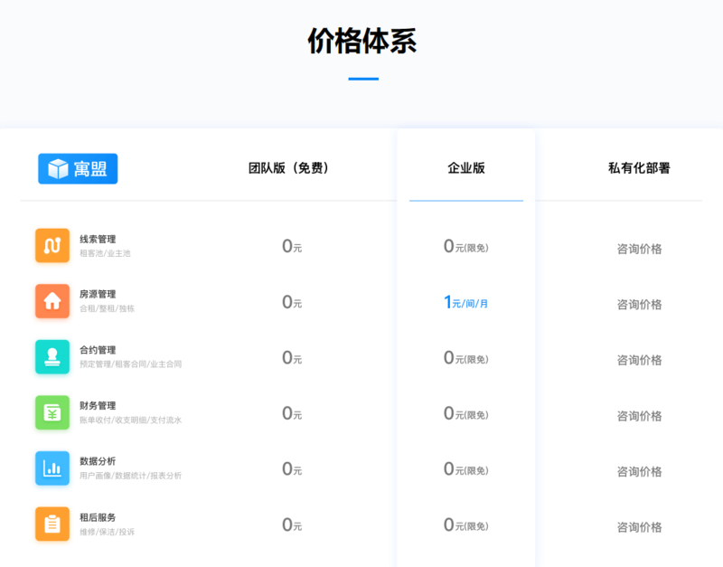
Task: Click the orange 租后服务 clipboard icon
Action: (x=52, y=524)
